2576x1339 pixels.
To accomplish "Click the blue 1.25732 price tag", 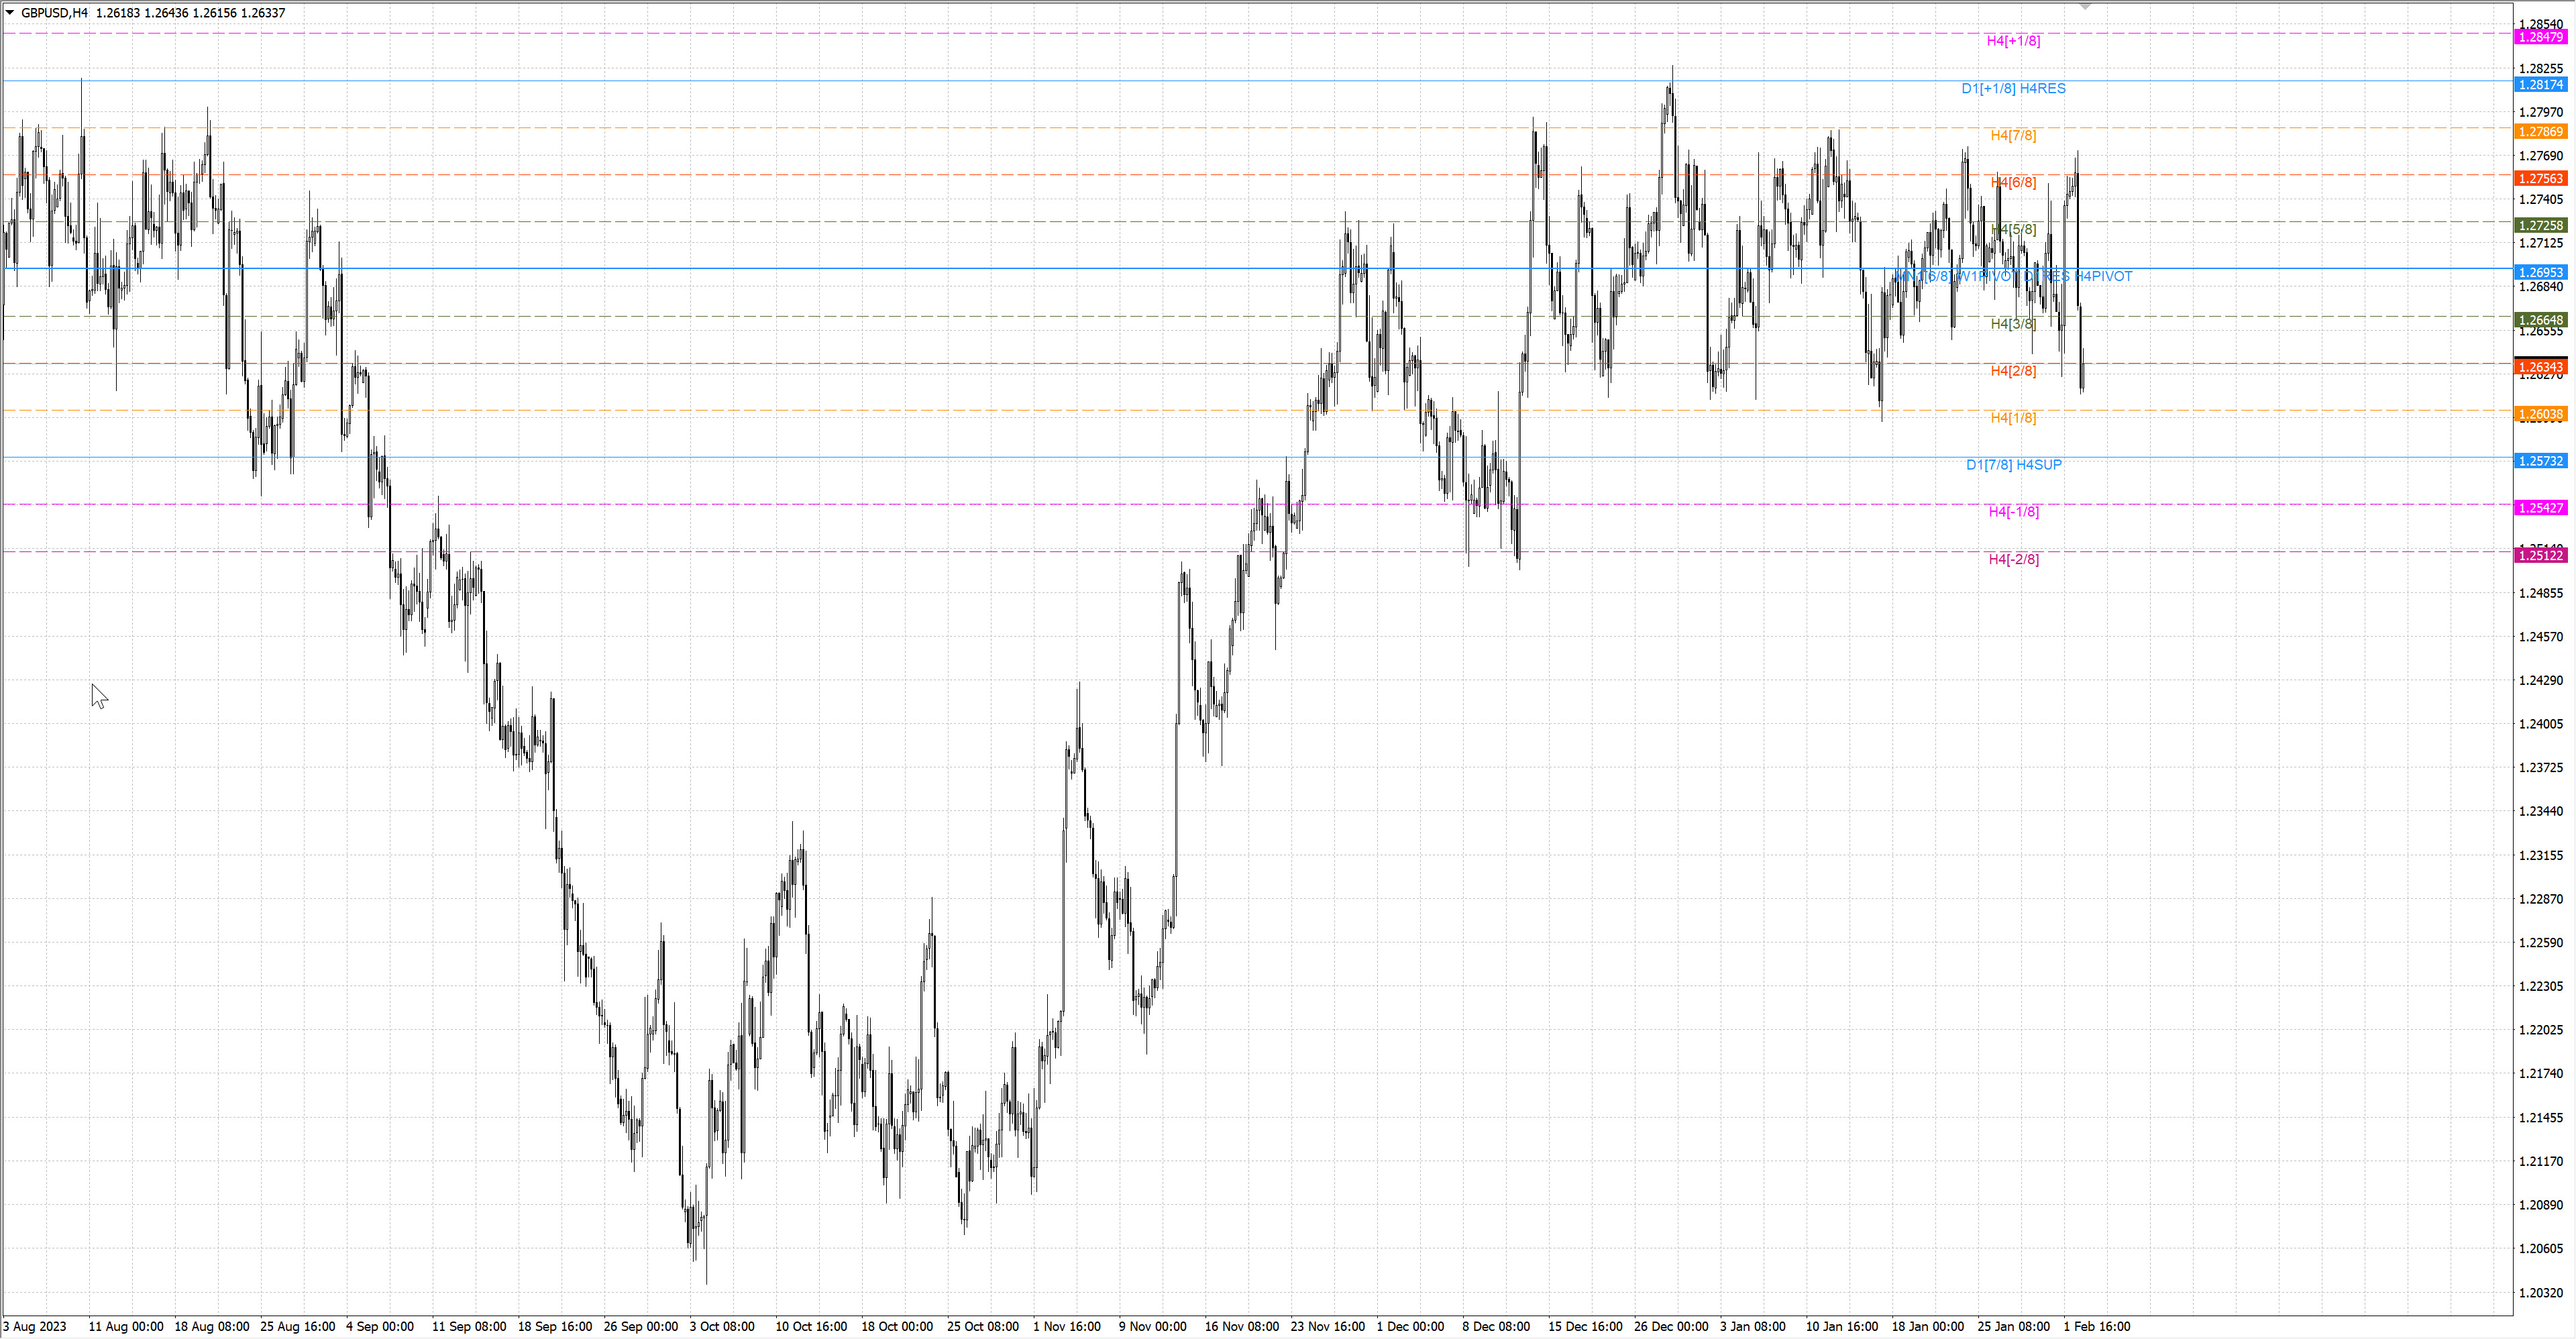I will tap(2540, 461).
